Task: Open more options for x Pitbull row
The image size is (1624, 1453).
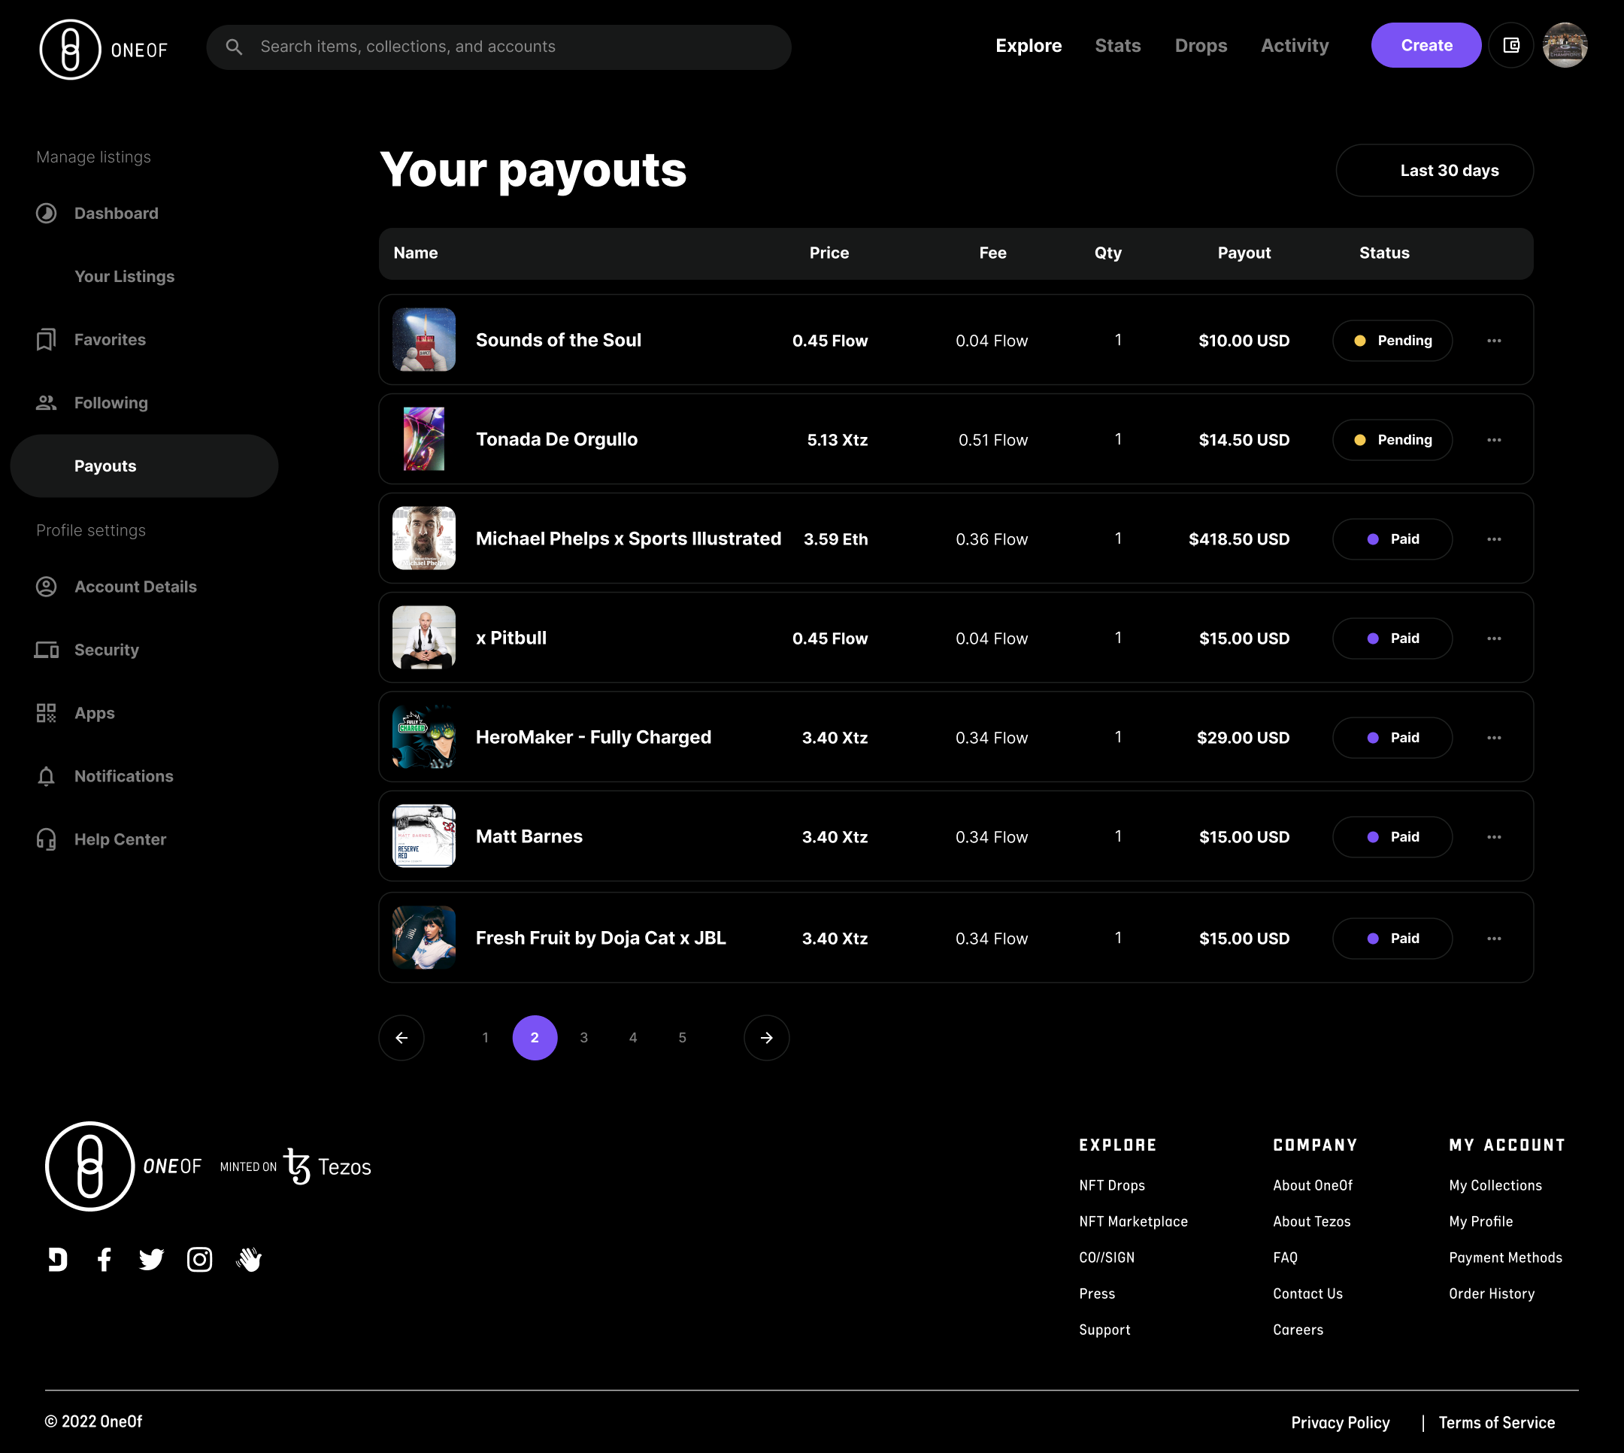Action: pos(1494,639)
